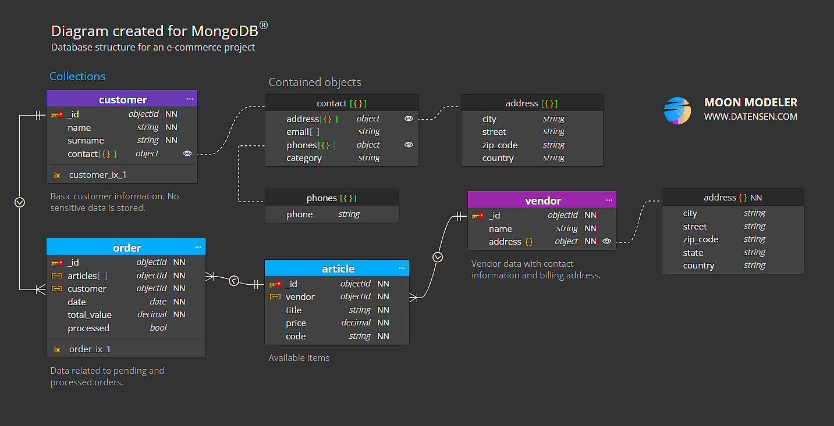This screenshot has width=834, height=426.
Task: Open the article header ellipsis menu
Action: [402, 268]
